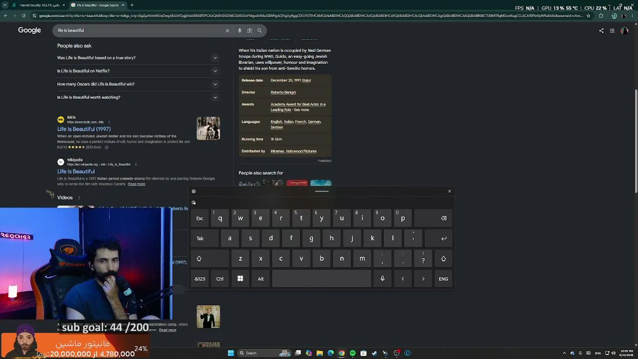Switch keyboard to &123 symbols layout

(x=200, y=279)
